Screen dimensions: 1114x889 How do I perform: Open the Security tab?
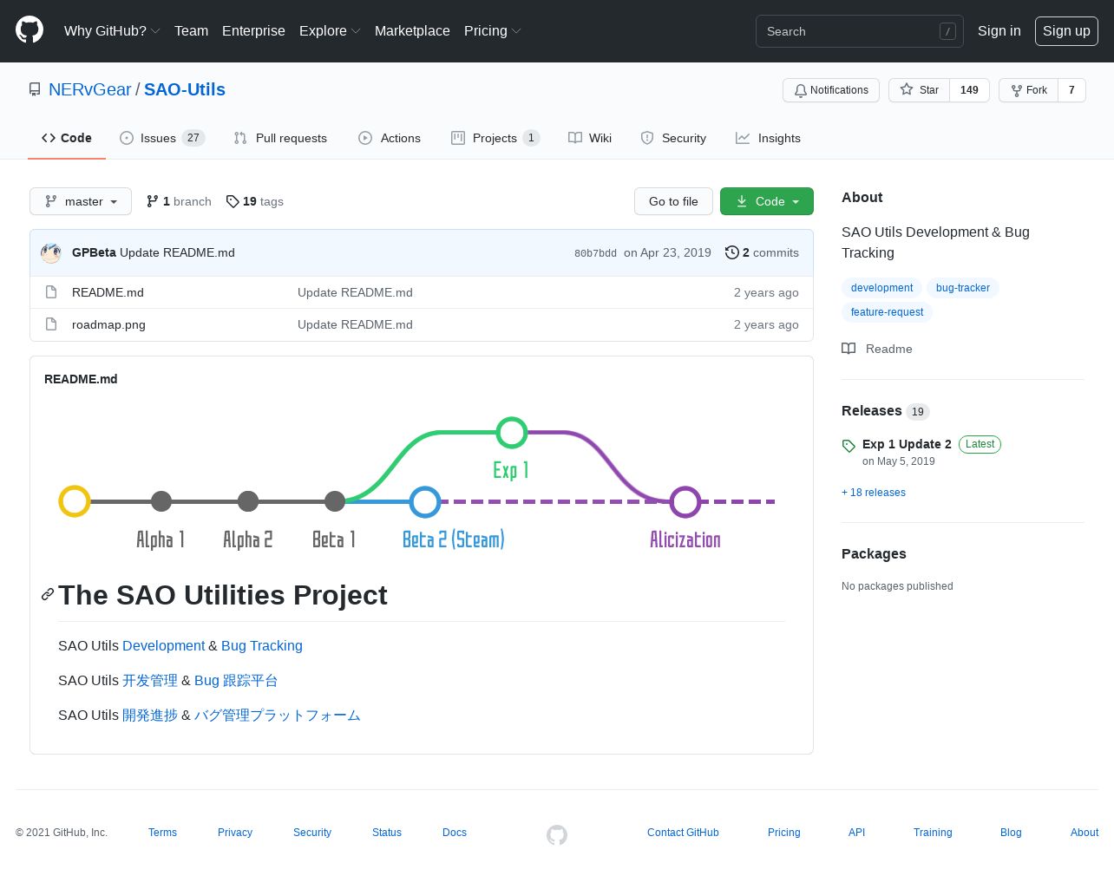pos(673,138)
